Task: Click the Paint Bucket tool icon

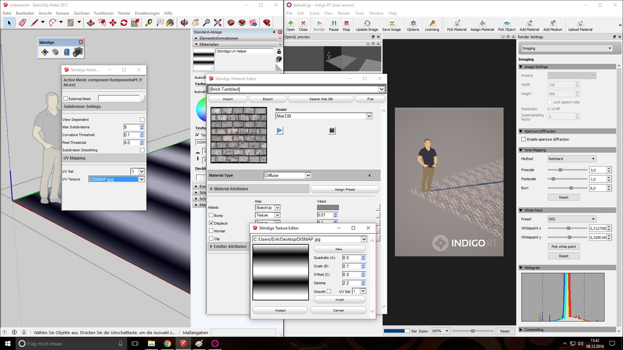Action: coord(170,23)
